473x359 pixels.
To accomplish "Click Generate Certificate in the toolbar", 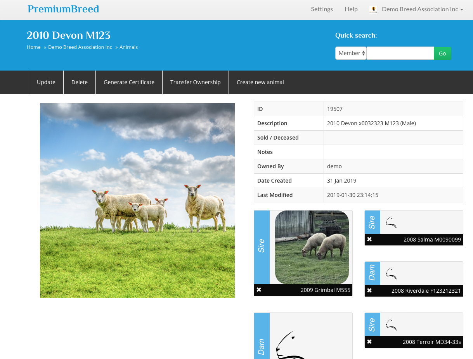I will tap(129, 82).
